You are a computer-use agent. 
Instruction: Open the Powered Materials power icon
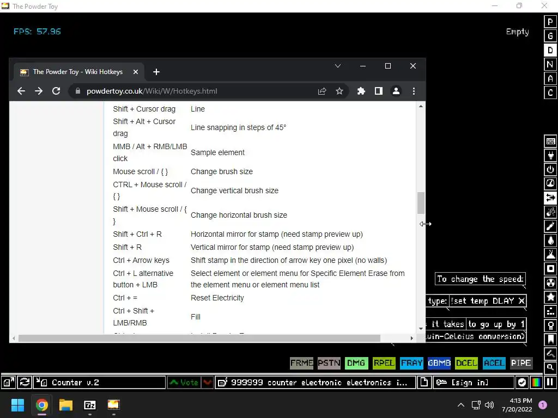pos(550,170)
